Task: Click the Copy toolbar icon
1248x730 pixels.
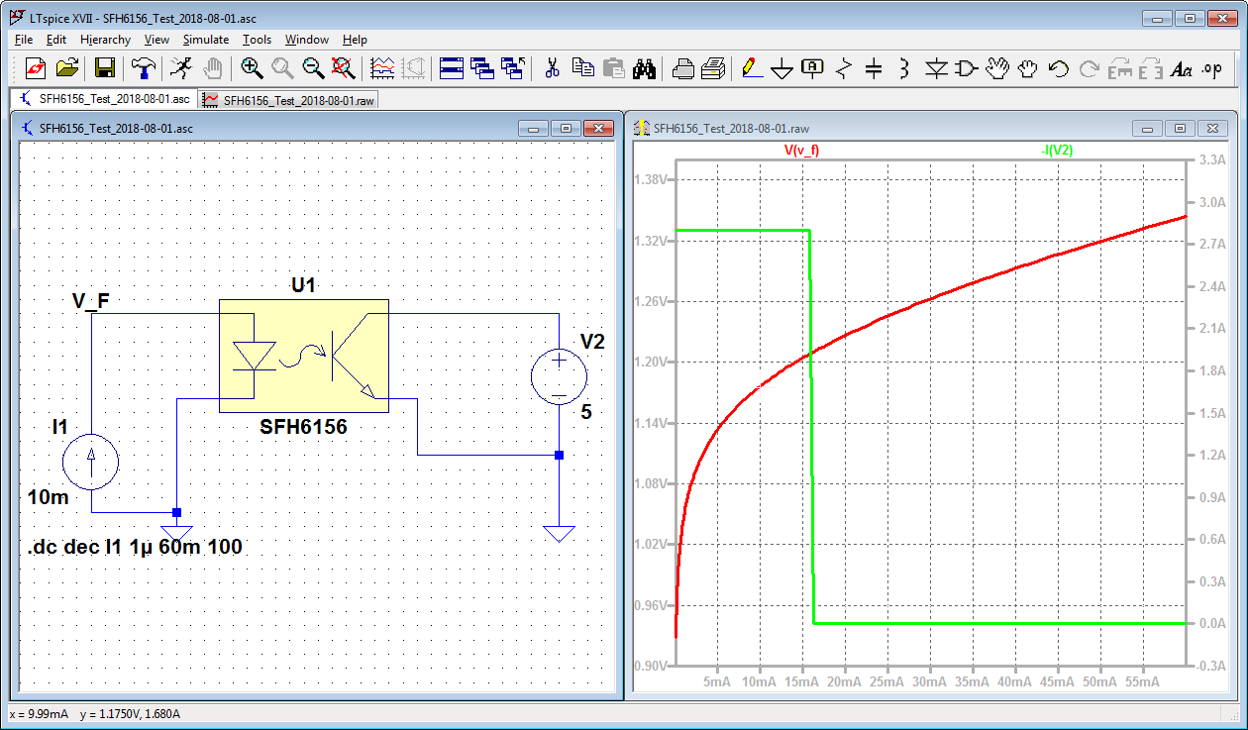Action: click(583, 68)
